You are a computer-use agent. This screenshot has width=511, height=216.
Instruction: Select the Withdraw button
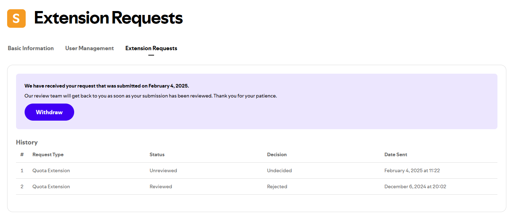[49, 112]
